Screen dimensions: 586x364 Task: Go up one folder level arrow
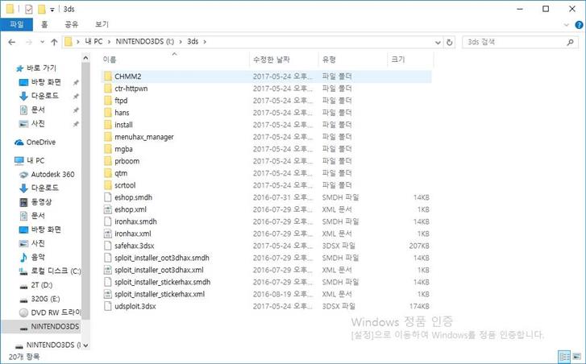coord(54,42)
